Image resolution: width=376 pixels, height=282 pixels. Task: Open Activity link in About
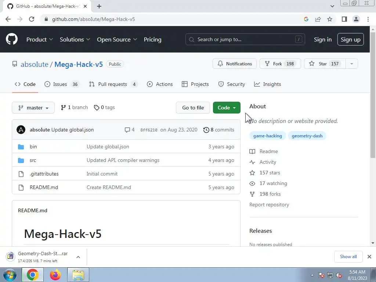coord(263,162)
